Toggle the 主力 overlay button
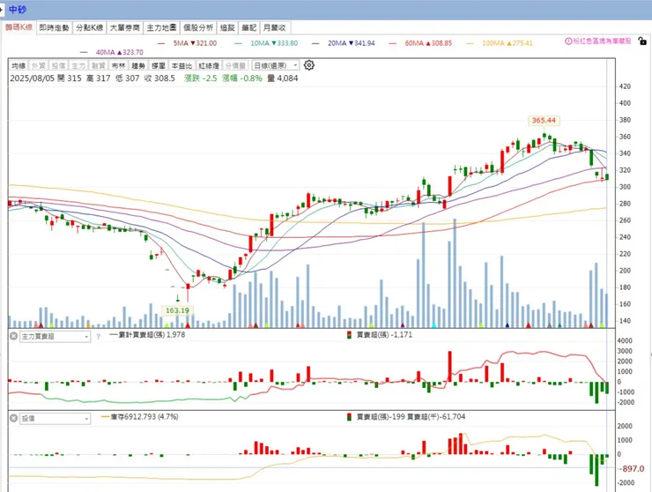652x492 pixels. (x=78, y=66)
